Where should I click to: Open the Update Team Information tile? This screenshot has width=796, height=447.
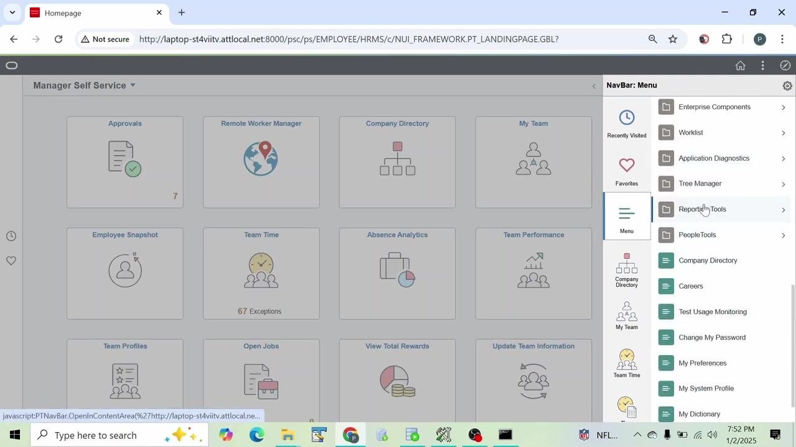(534, 381)
